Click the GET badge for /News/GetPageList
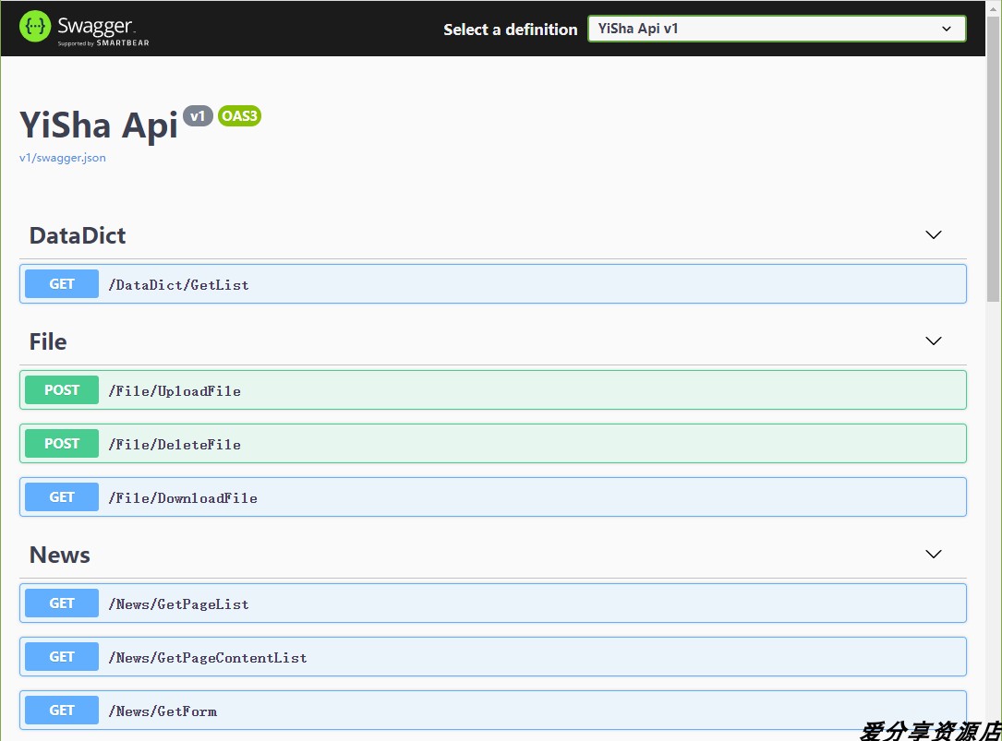 (x=62, y=604)
